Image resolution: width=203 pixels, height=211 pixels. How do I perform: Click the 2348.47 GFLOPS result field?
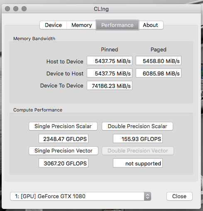pos(64,138)
